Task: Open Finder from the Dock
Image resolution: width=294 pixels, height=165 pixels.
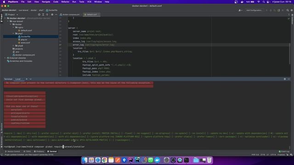Action: (85, 160)
